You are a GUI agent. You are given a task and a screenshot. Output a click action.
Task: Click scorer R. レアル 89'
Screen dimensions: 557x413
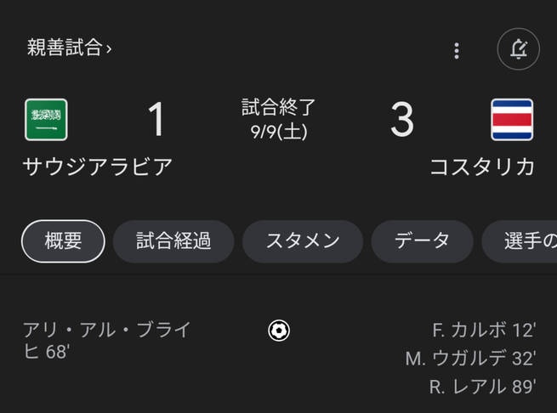tap(482, 387)
